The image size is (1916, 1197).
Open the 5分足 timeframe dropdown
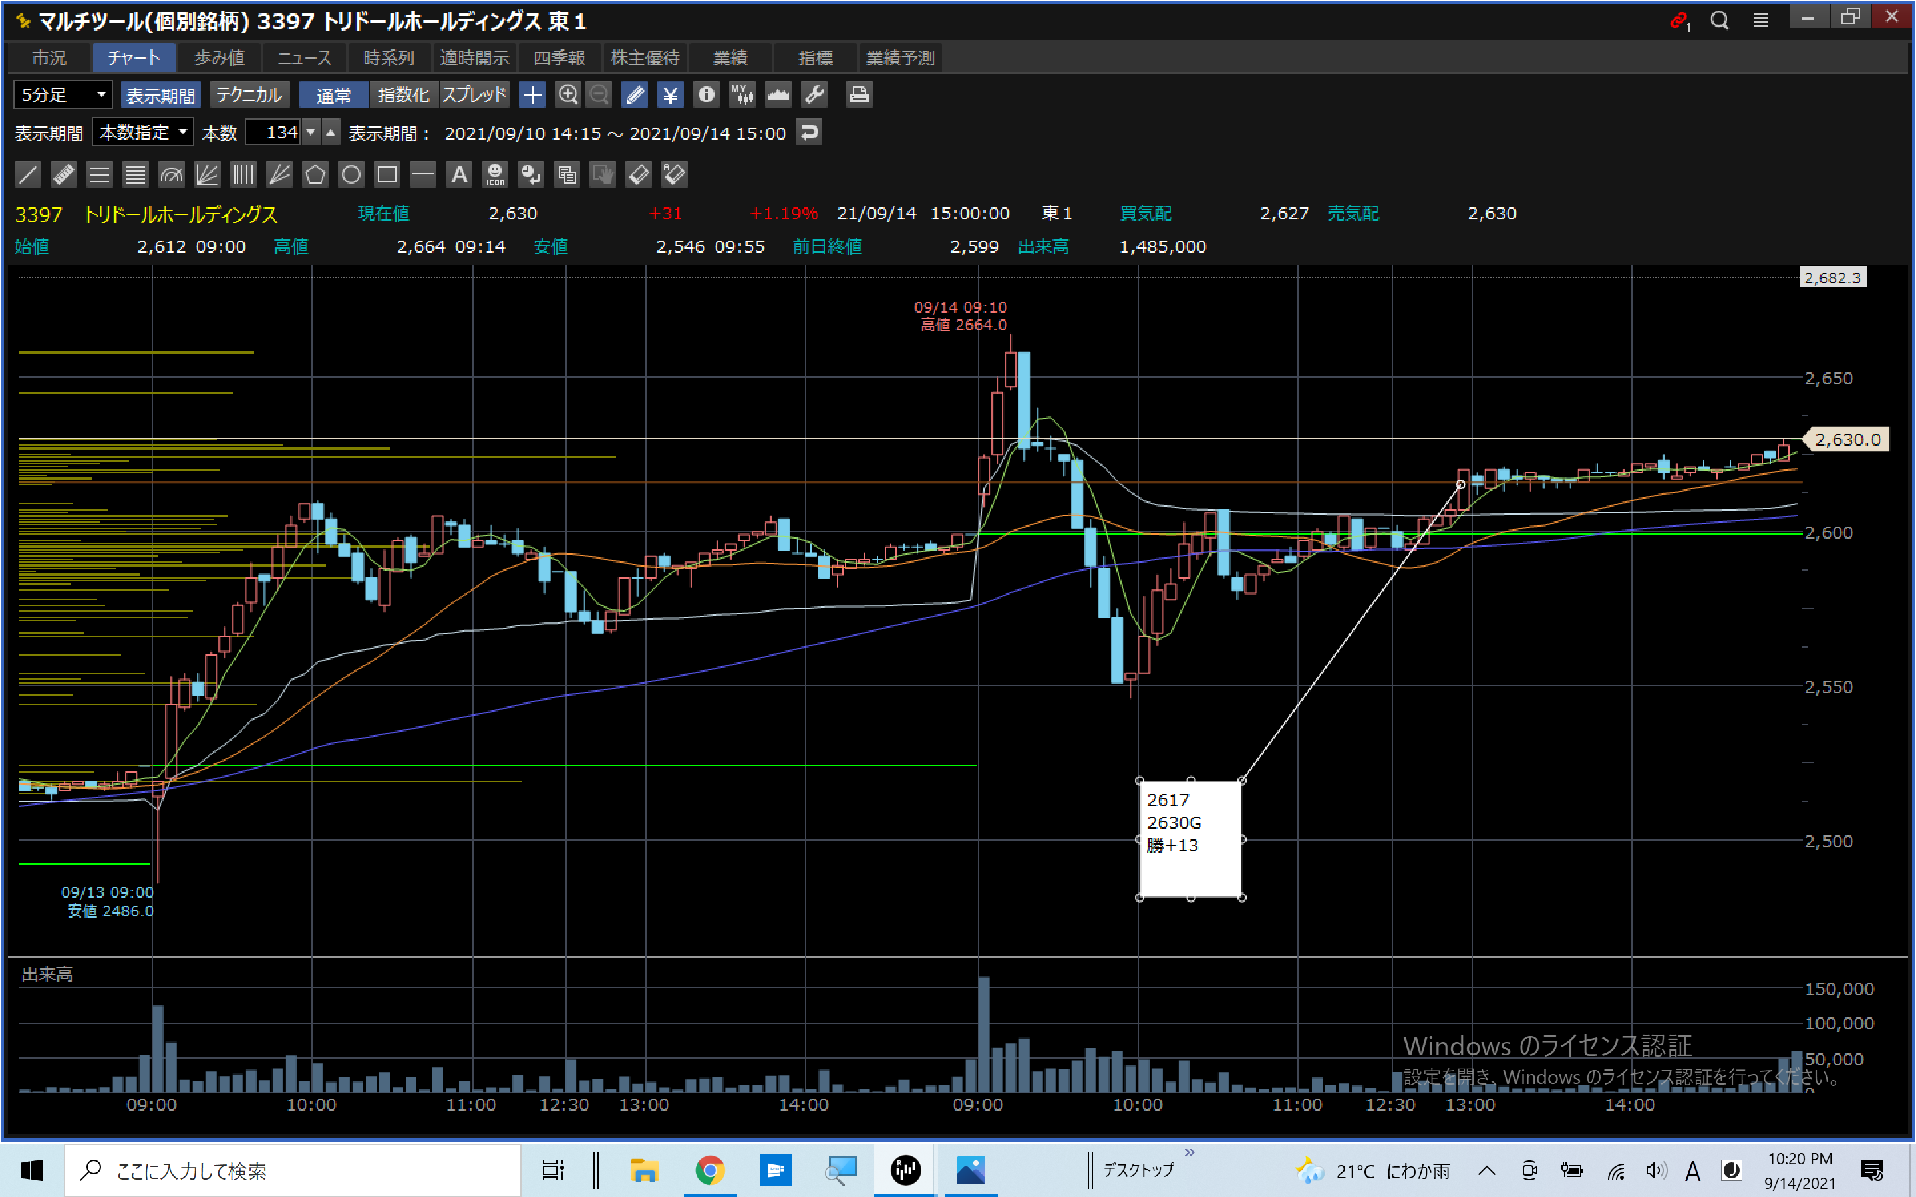tap(63, 95)
